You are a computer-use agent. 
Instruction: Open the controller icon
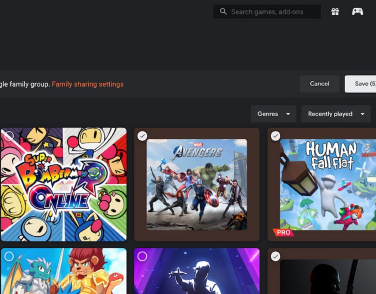click(358, 12)
